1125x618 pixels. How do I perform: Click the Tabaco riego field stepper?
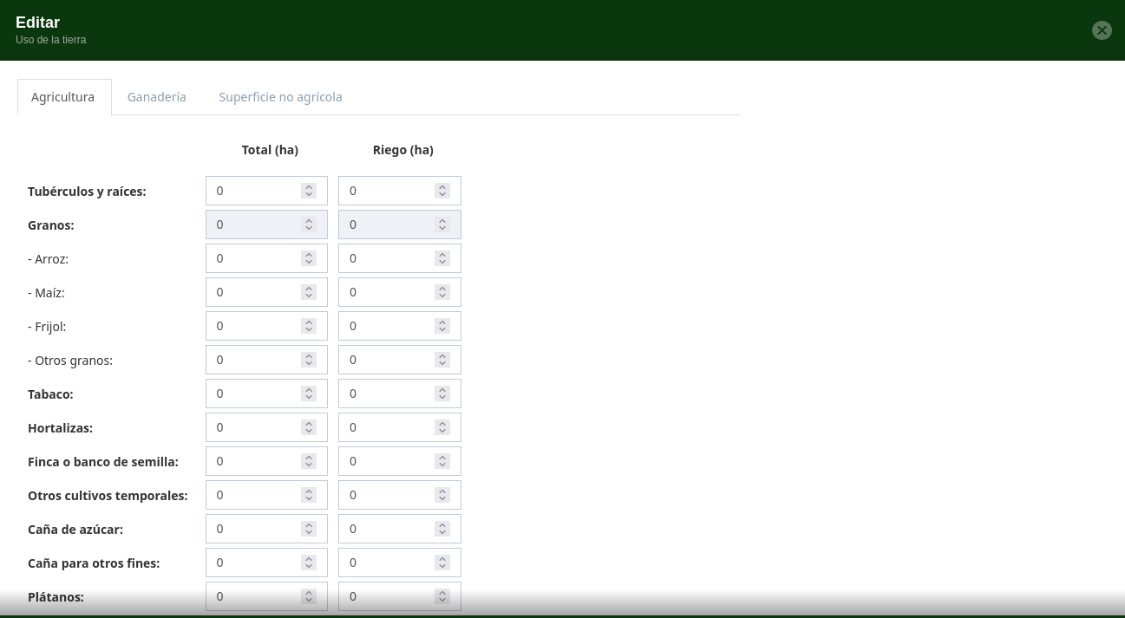442,394
